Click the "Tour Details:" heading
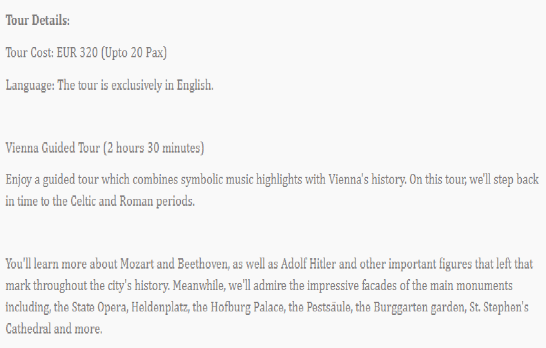 pyautogui.click(x=38, y=21)
